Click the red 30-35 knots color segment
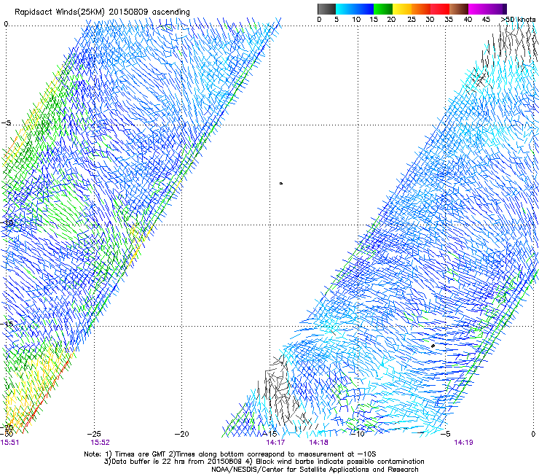This screenshot has height=474, width=539. click(440, 9)
